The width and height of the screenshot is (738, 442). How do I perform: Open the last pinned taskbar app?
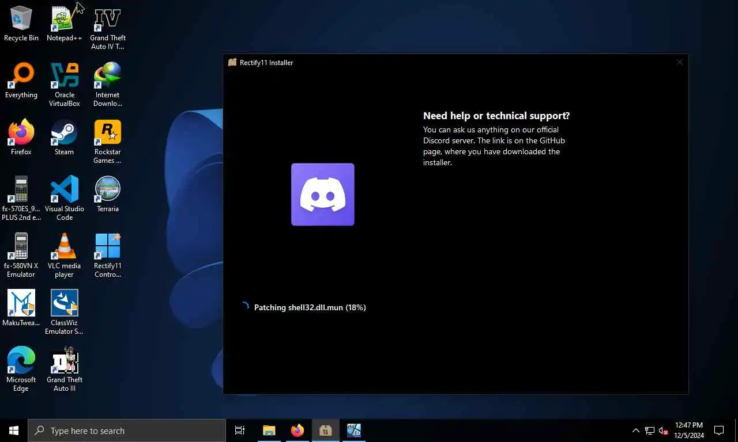(353, 430)
